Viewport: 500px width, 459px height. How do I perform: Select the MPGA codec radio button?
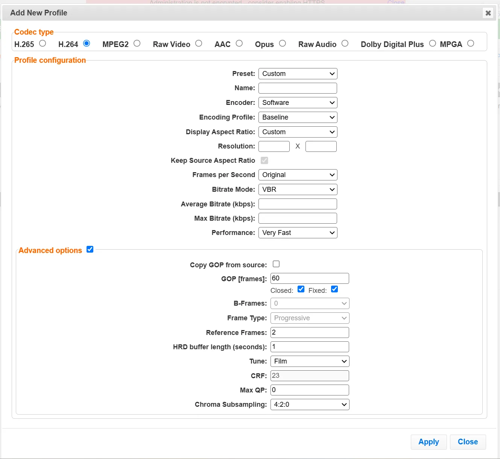pos(471,43)
